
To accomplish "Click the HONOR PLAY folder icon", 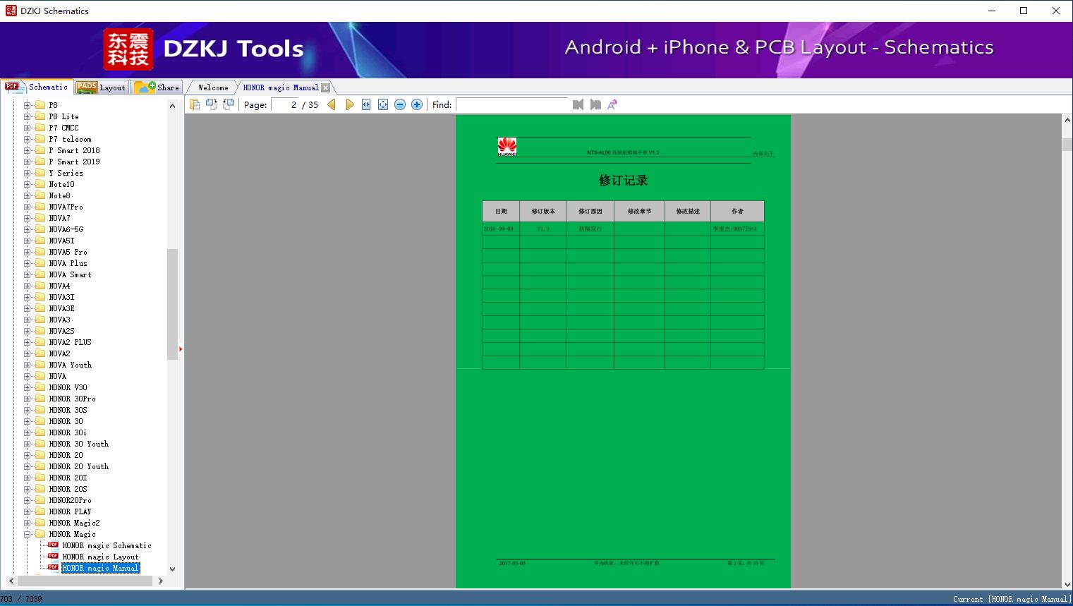I will click(40, 511).
